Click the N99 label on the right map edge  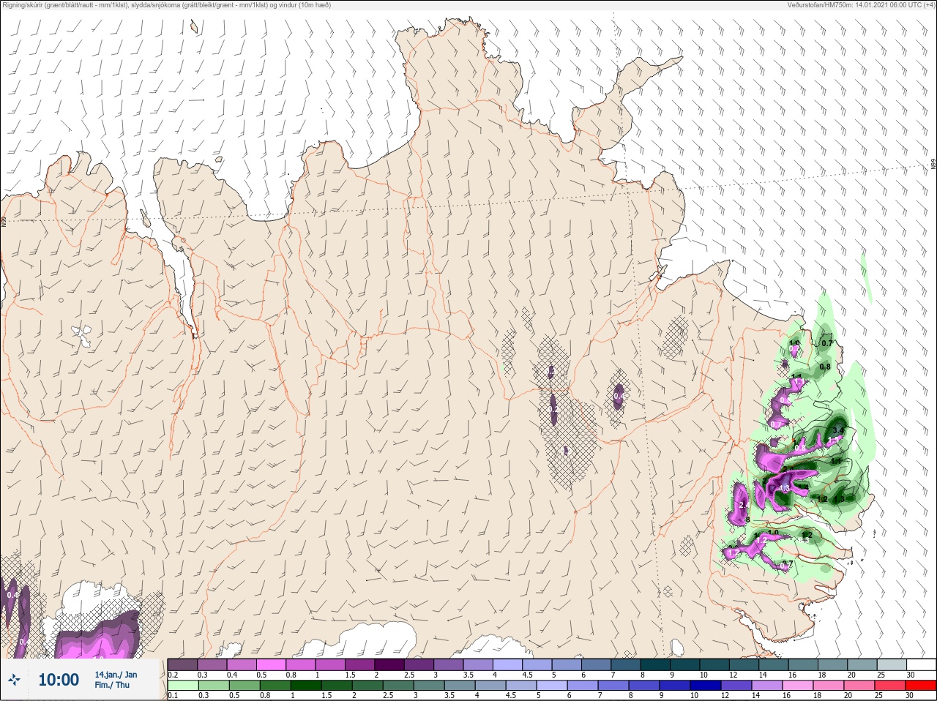pos(933,164)
